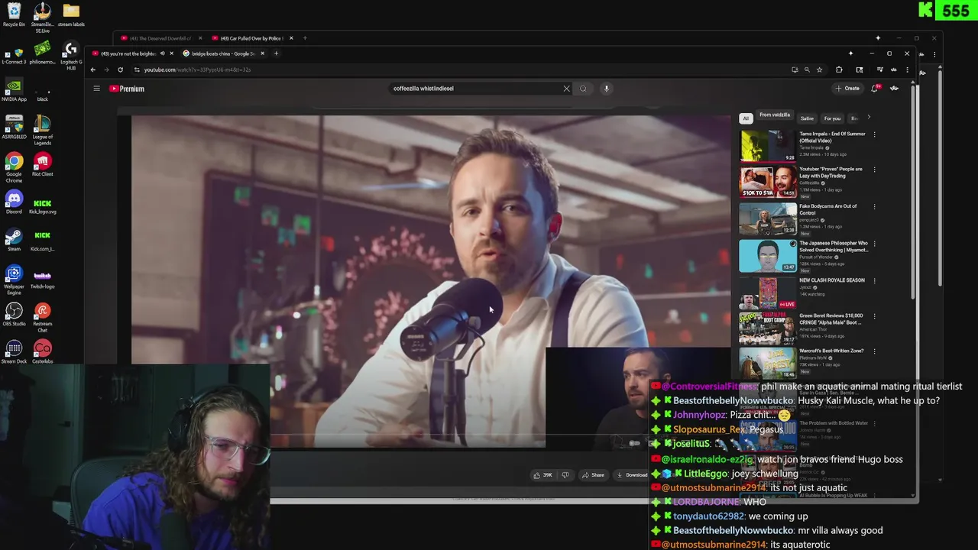Launch Stream Deck shortcut
This screenshot has width=978, height=550.
pos(14,352)
